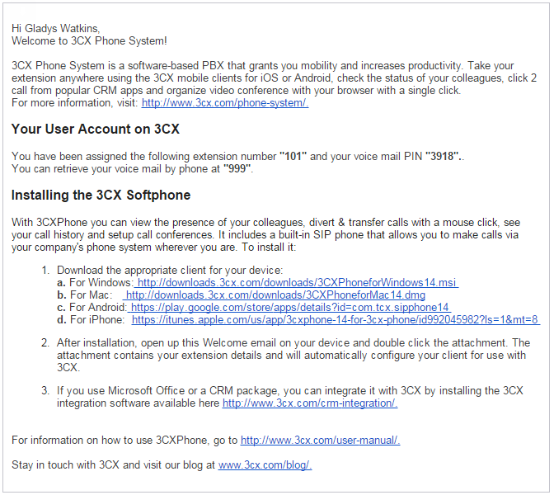Click 'Download the appropriate client for your device:'
This screenshot has height=495, width=554.
click(170, 271)
